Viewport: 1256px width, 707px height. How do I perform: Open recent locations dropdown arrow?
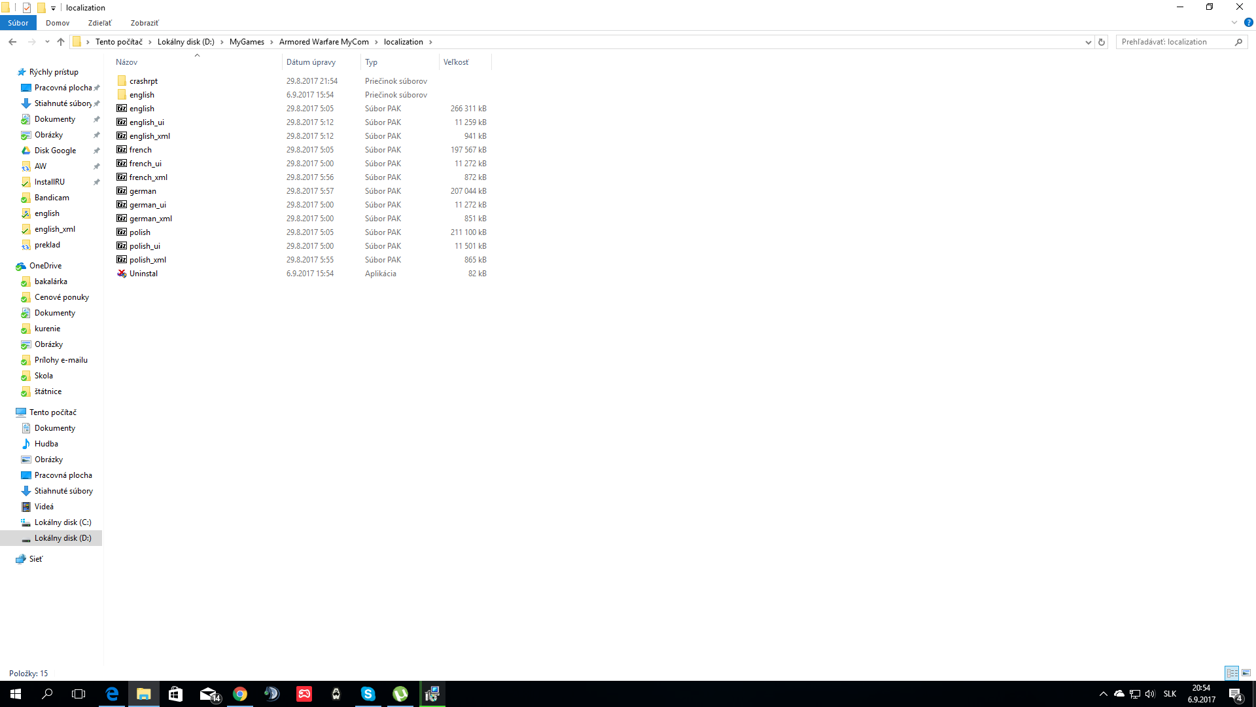pos(47,42)
